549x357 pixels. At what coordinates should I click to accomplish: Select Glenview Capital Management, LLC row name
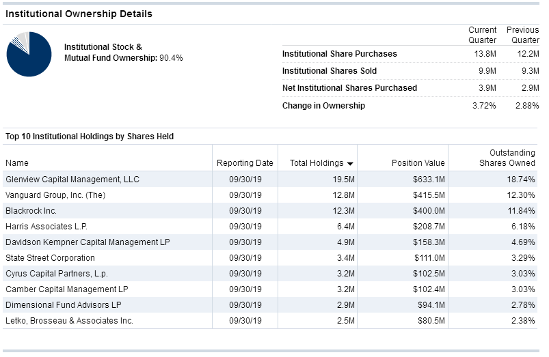tap(72, 180)
